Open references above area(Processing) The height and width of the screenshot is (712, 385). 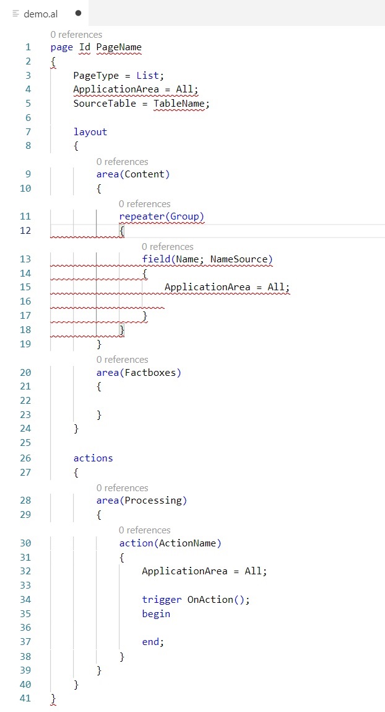pos(122,488)
